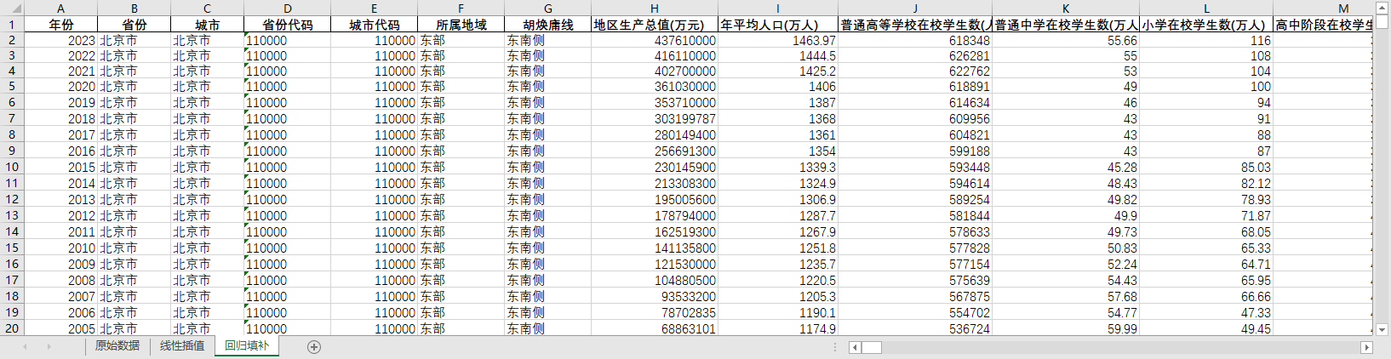Screen dimensions: 1391x359
Task: Click the 普通高等学校在校学生数 header cell
Action: coord(915,25)
